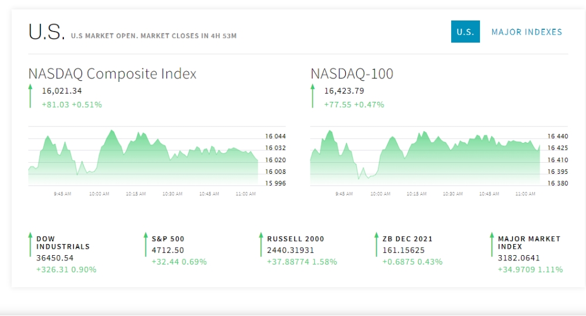Click the Major Market Index green up arrow
586x316 pixels.
[x=492, y=245]
